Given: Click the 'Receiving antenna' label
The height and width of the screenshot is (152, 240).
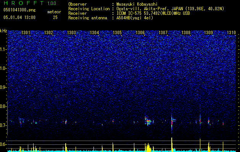Looking at the screenshot, I should 88,18.
